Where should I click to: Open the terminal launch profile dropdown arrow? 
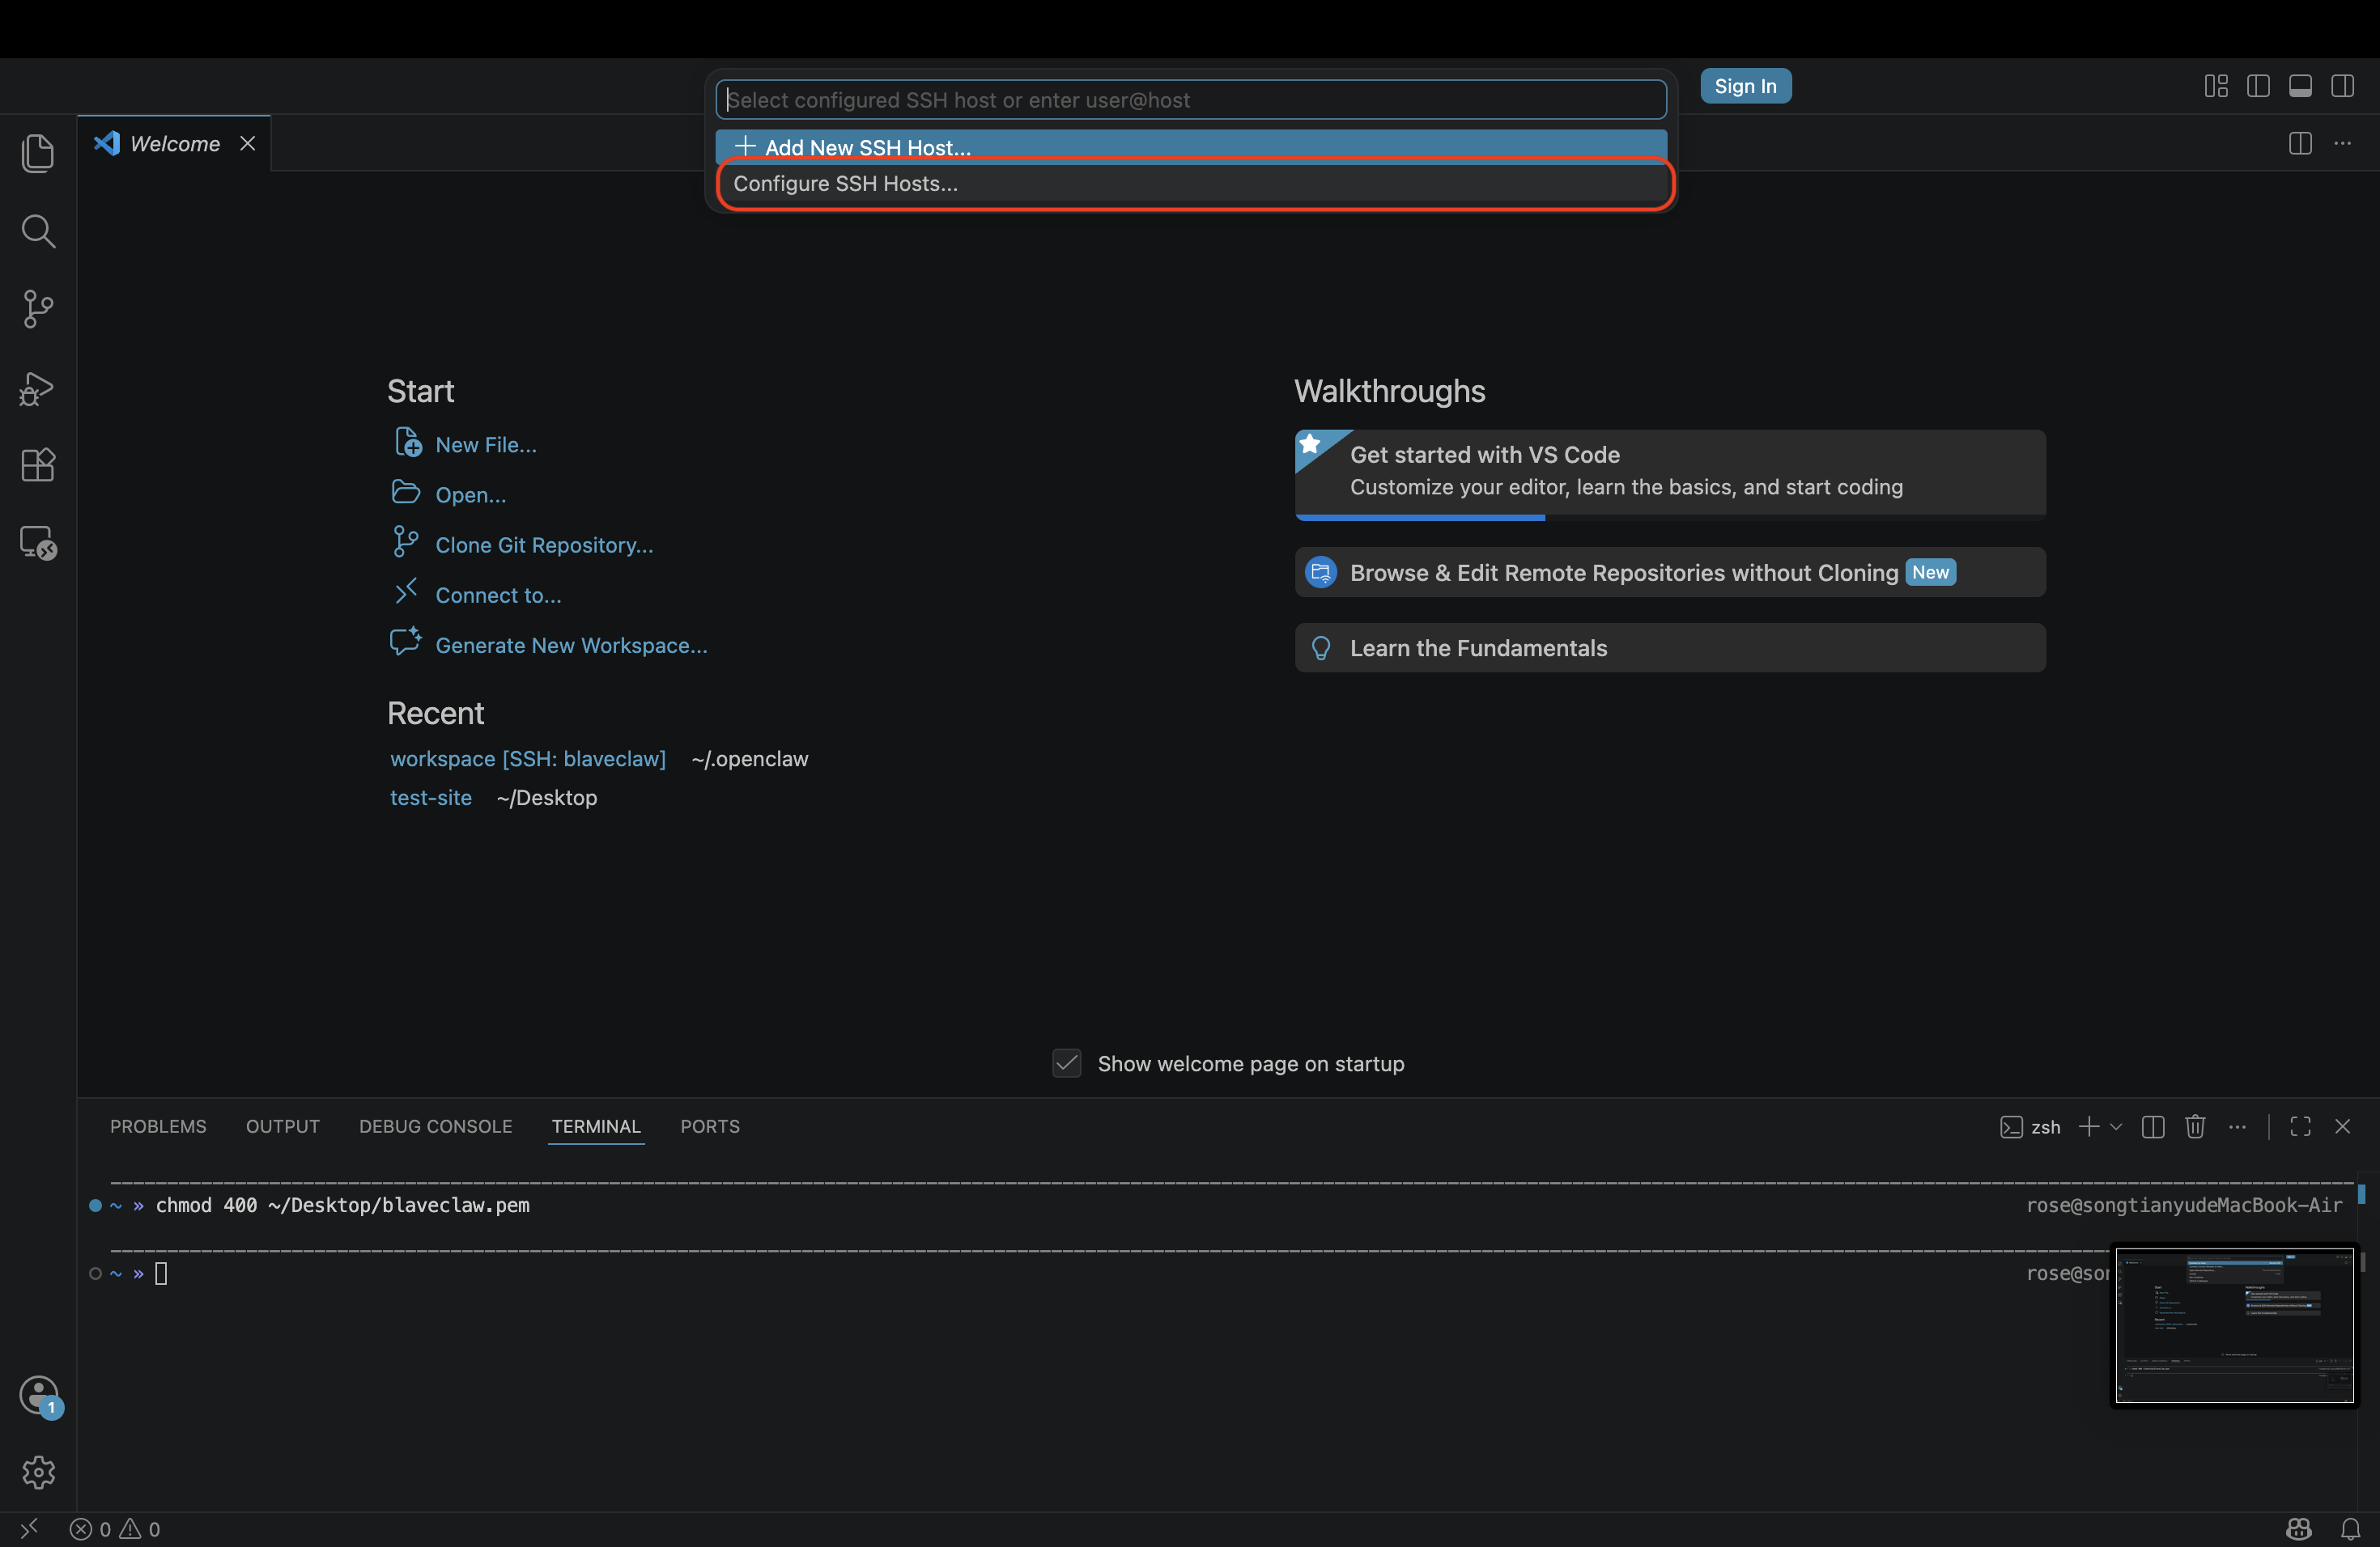2116,1126
